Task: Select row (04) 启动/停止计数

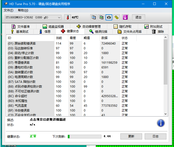Action: pyautogui.click(x=72, y=53)
